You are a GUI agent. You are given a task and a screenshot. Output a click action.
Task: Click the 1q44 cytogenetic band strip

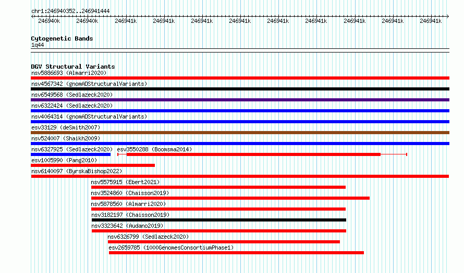(240, 50)
